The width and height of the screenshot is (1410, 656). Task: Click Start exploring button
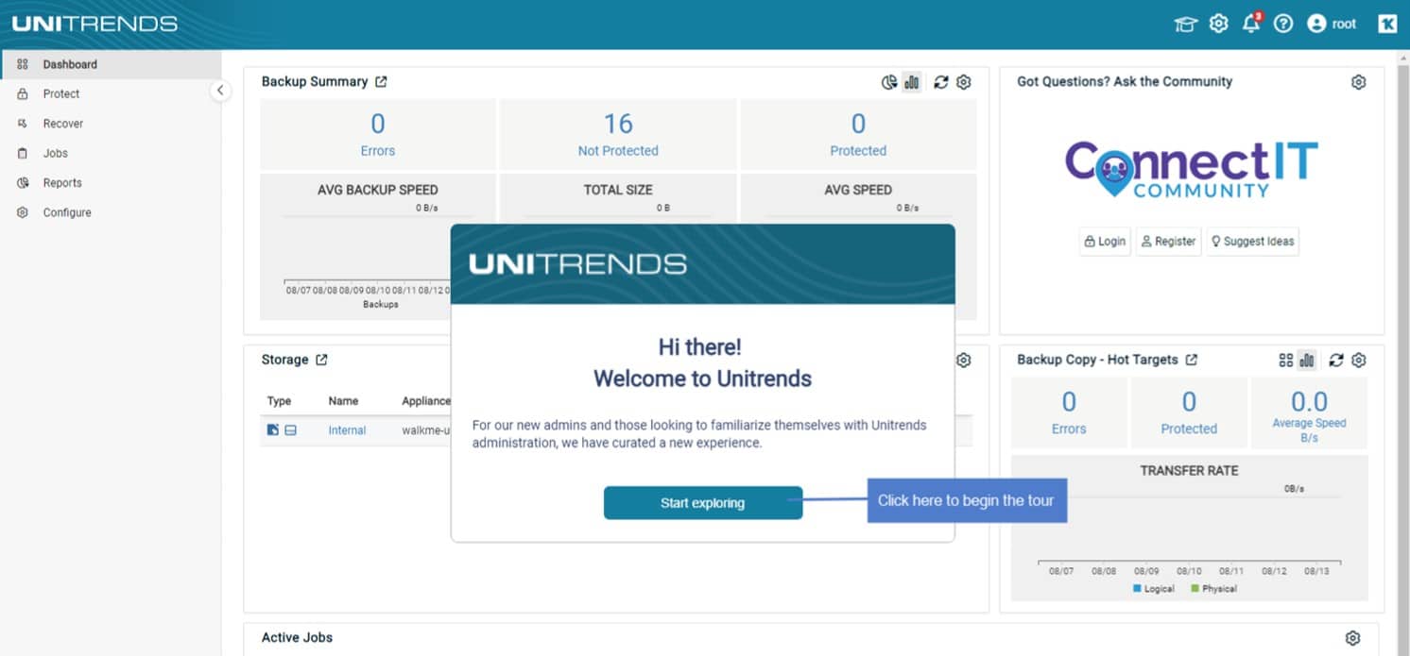coord(703,503)
